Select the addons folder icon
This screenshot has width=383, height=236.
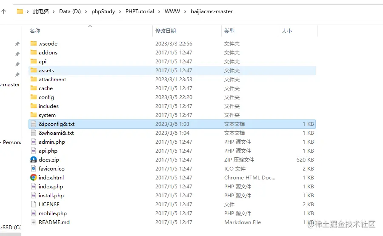[x=34, y=52]
